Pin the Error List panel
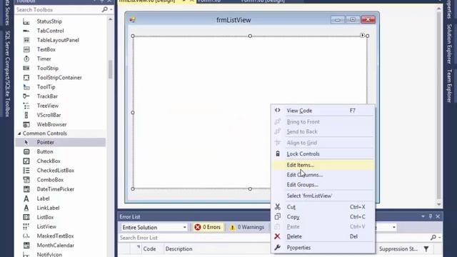This screenshot has width=457, height=257. pos(431,216)
